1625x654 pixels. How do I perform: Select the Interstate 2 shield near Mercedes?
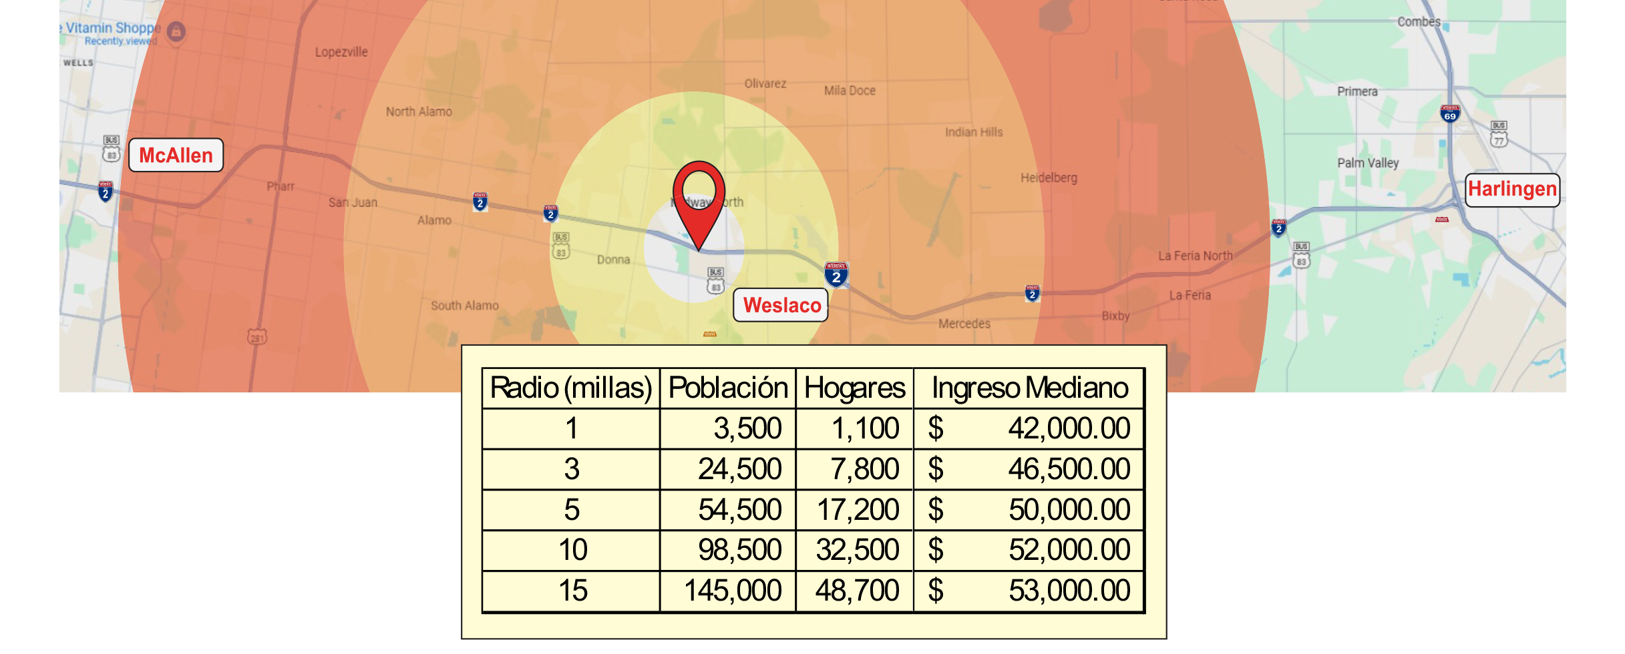click(1032, 293)
